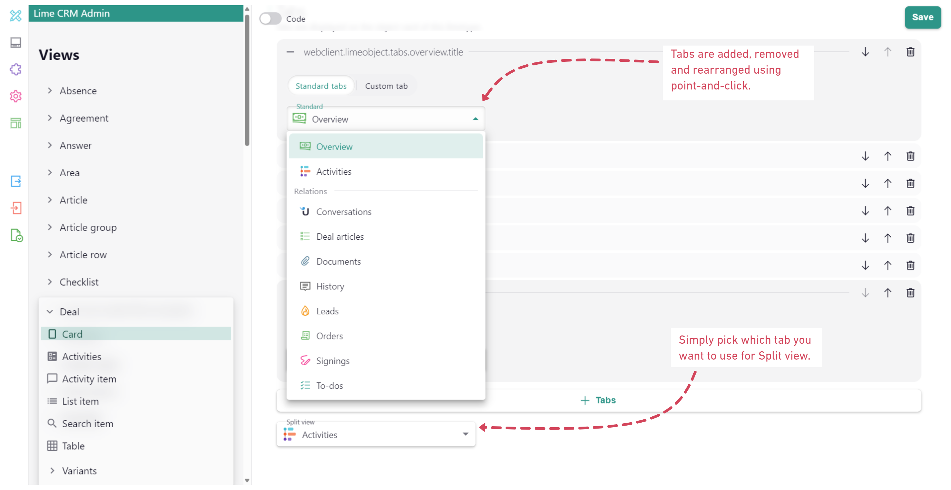The image size is (951, 490).
Task: Switch to the Custom tab option
Action: [x=386, y=86]
